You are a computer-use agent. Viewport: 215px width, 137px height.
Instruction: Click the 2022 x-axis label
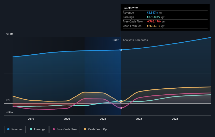pos(139,119)
